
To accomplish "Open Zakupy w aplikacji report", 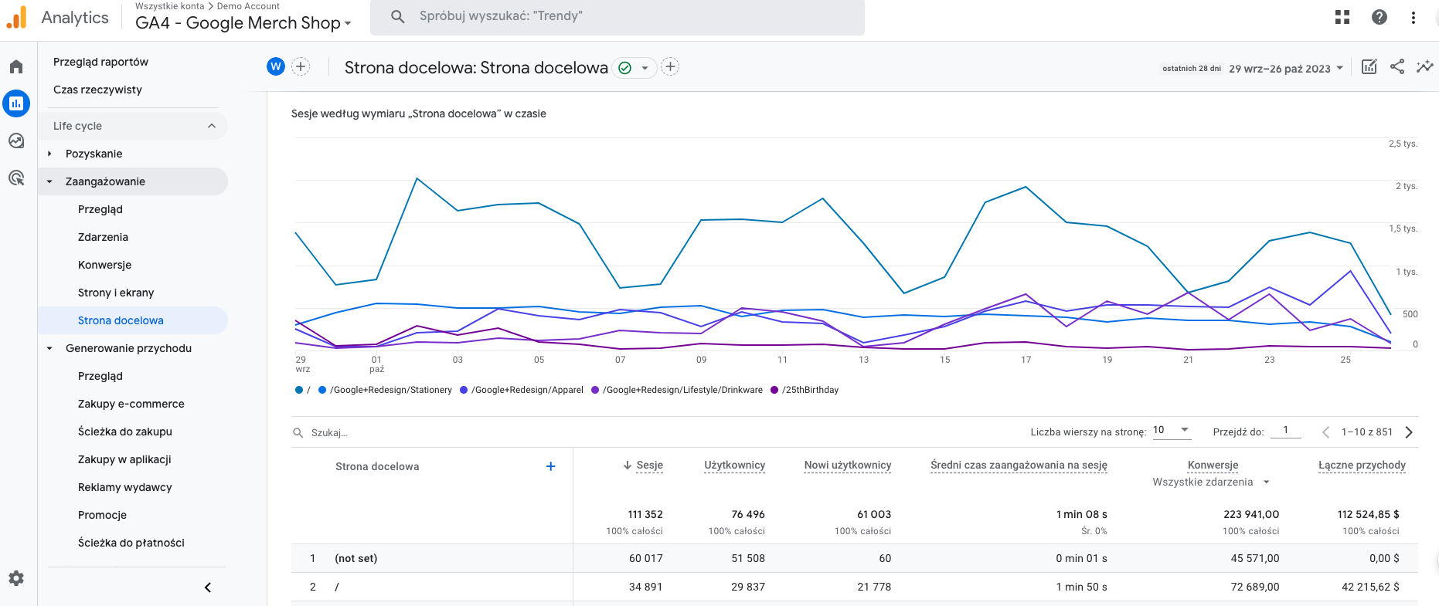I will (124, 459).
